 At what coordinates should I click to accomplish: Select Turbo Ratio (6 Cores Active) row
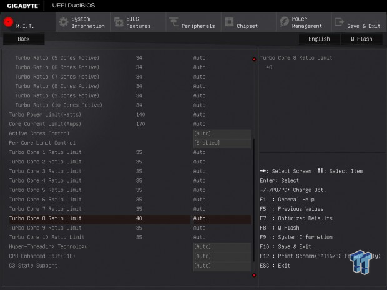click(x=130, y=67)
